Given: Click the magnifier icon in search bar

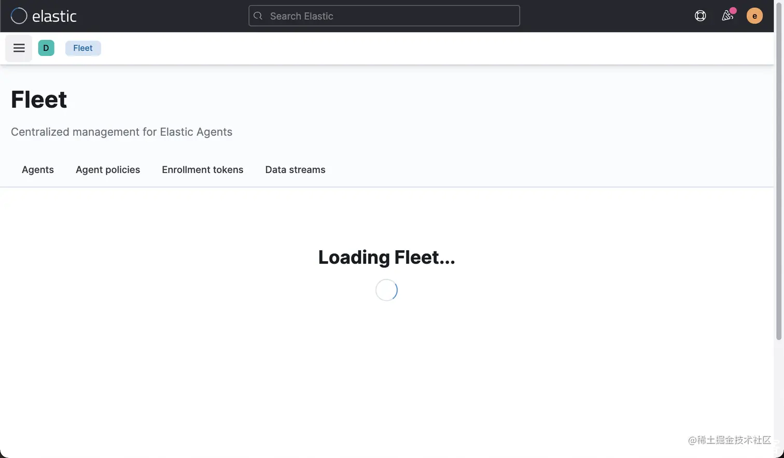Looking at the screenshot, I should [x=258, y=16].
